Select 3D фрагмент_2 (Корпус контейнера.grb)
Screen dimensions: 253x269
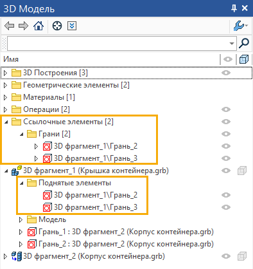[x=94, y=256]
